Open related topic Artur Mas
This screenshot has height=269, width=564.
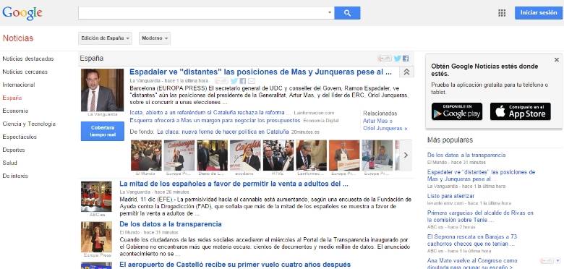pyautogui.click(x=377, y=121)
